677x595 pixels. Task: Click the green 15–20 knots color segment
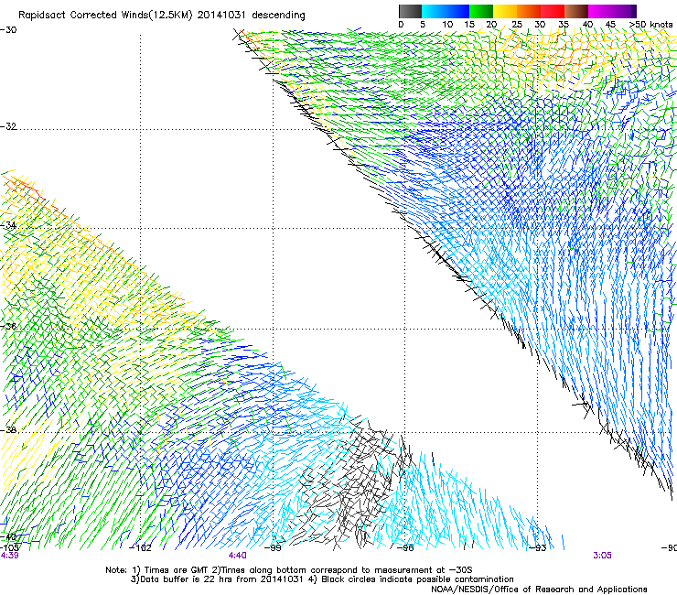coord(481,11)
